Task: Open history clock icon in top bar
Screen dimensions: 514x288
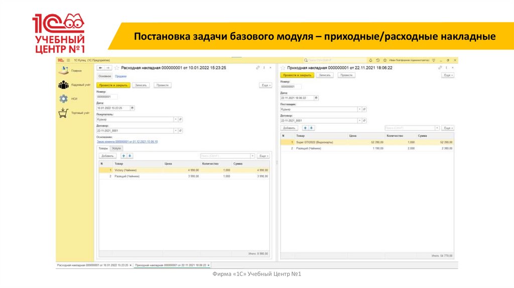Action: 378,60
